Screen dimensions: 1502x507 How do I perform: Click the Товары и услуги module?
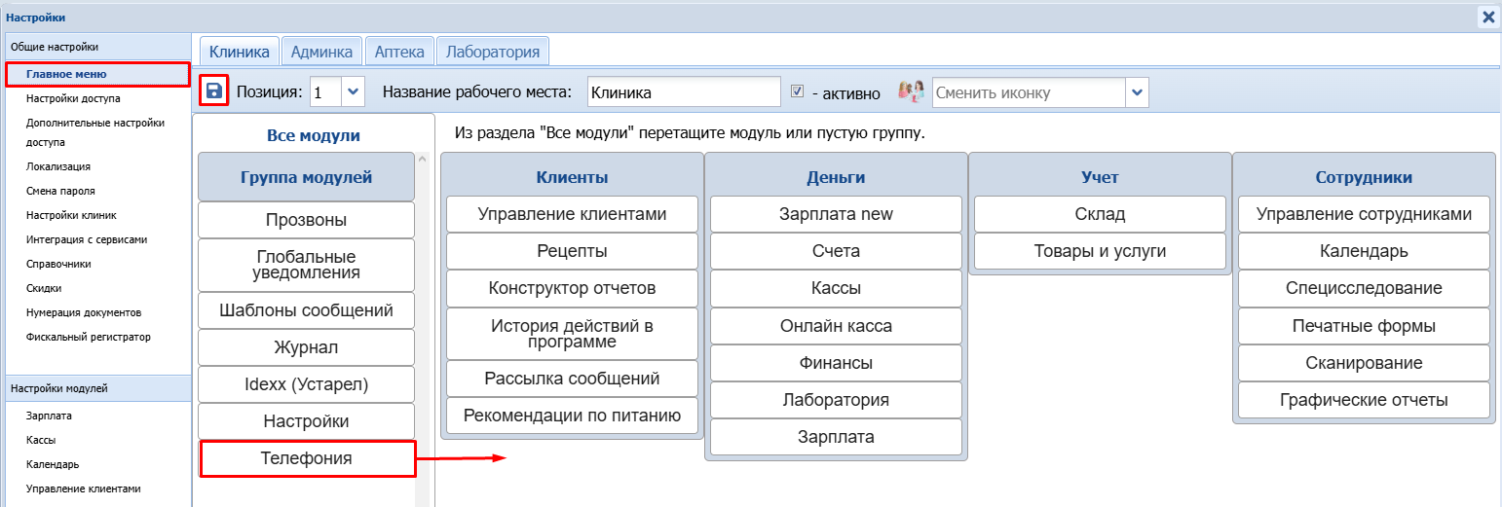(x=1100, y=251)
